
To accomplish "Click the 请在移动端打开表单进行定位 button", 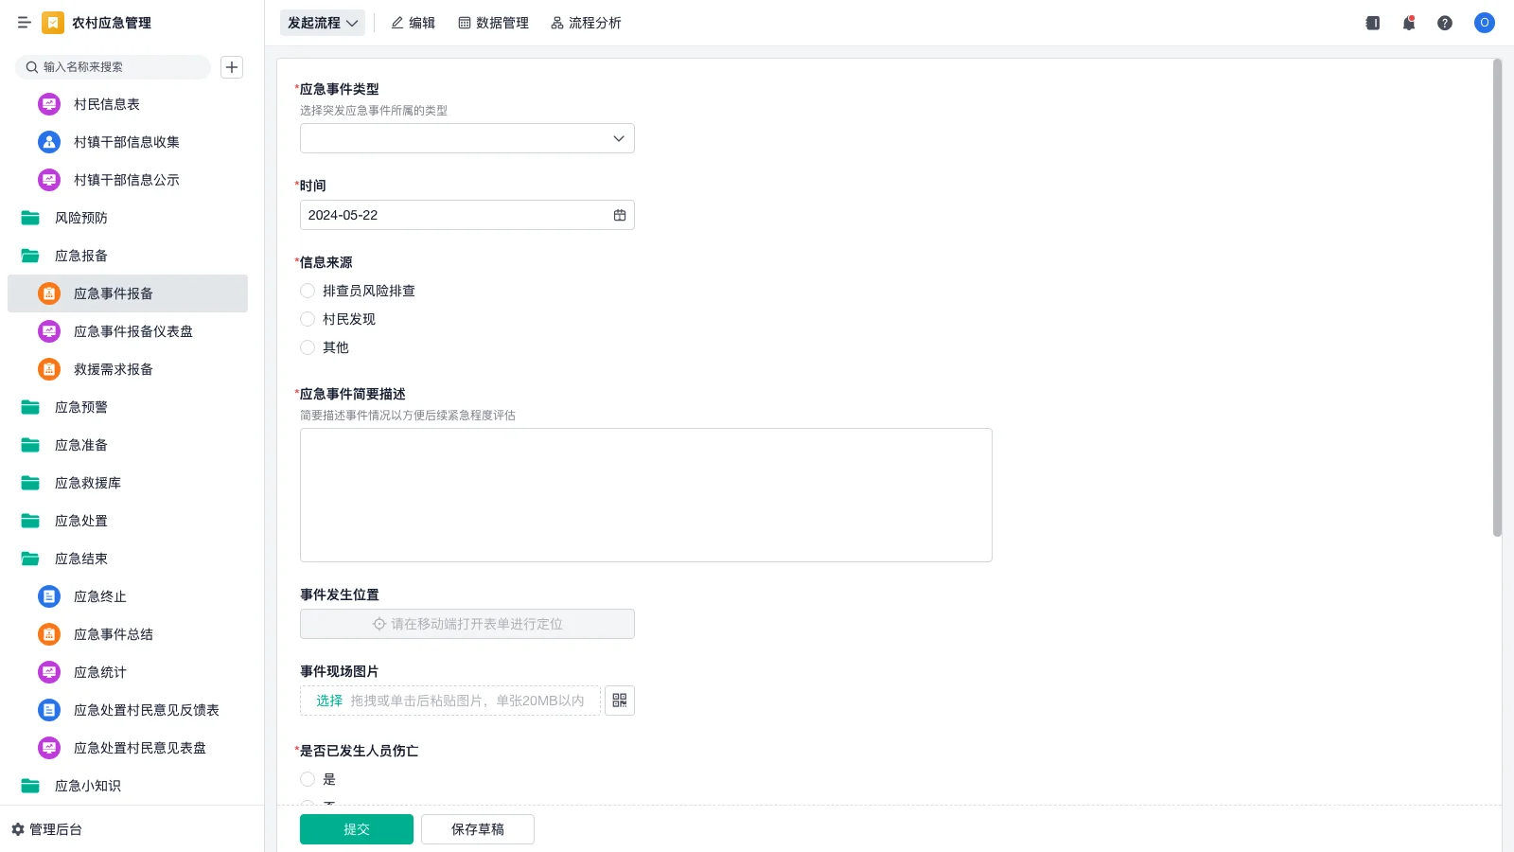I will [x=467, y=624].
